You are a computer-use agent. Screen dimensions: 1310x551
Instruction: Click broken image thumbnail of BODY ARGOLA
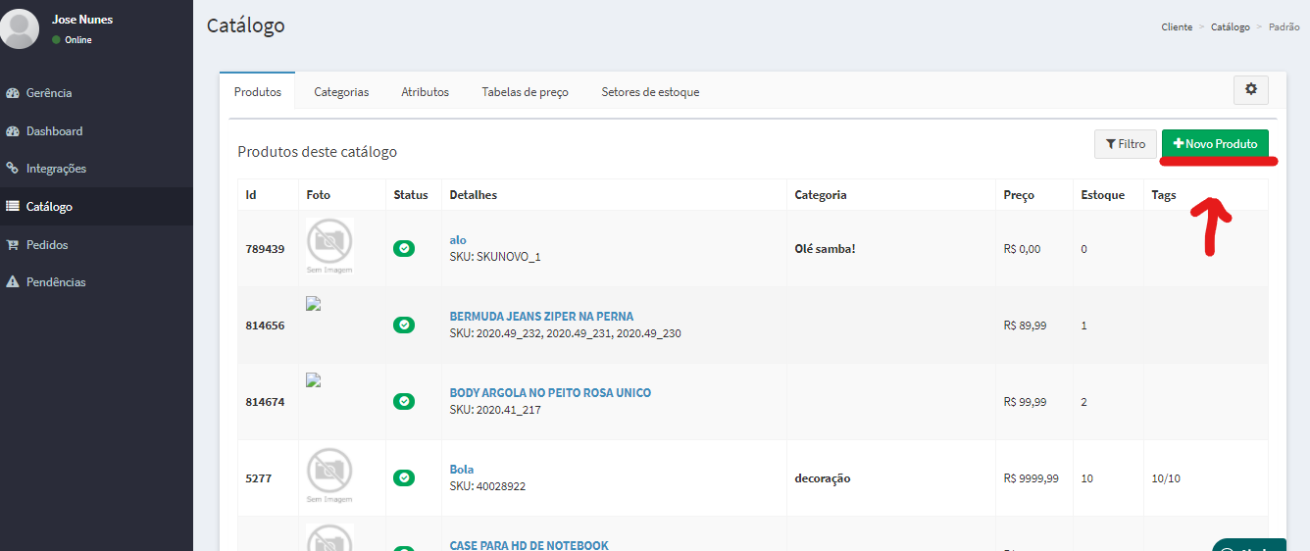[x=314, y=380]
